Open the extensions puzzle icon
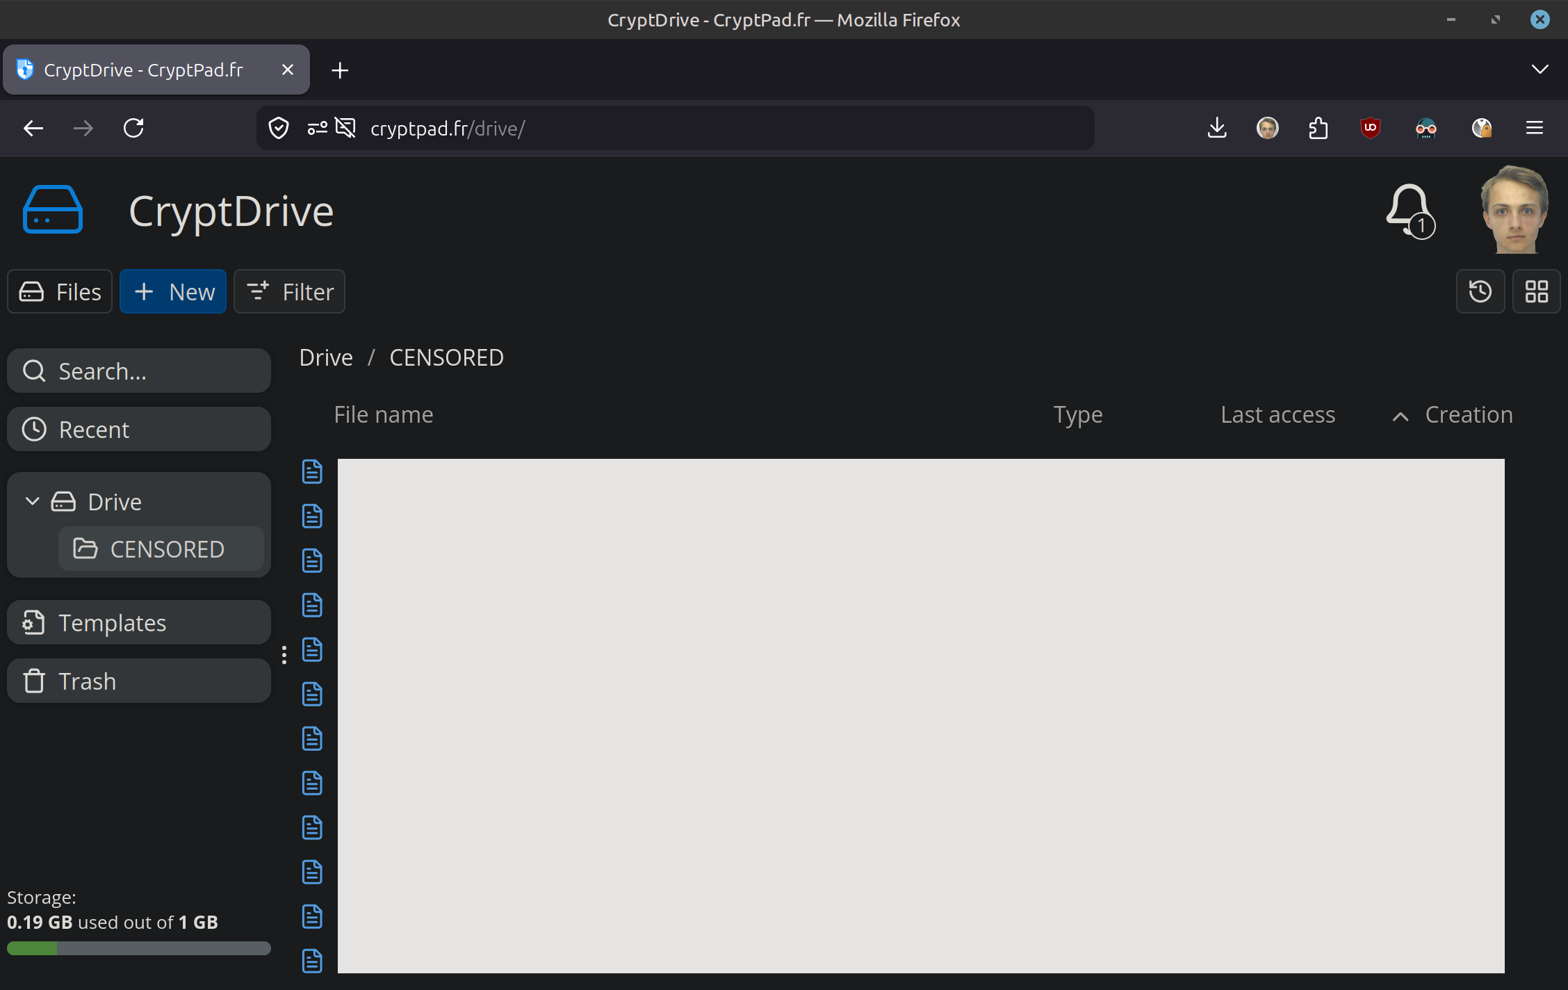 (x=1318, y=128)
